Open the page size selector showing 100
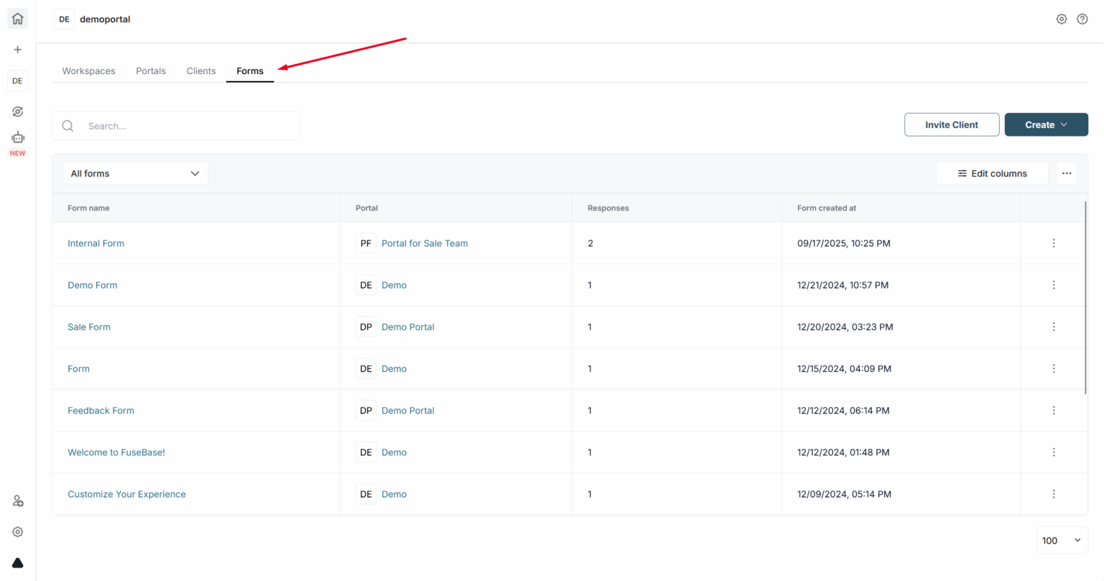Screen dimensions: 1104x581 tap(1062, 540)
